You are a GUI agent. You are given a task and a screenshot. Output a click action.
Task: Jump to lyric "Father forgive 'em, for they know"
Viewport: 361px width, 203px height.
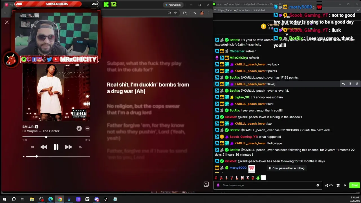(146, 132)
